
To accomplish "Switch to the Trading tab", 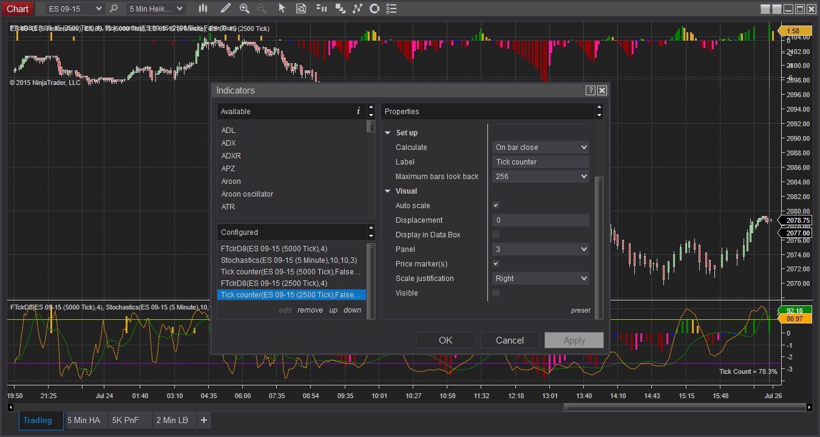I will (41, 420).
